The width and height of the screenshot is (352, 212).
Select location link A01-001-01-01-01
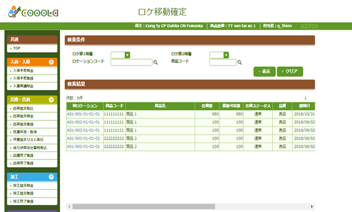pos(83,114)
